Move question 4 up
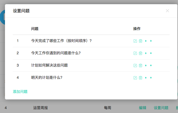Image resolution: width=178 pixels, height=113 pixels. (146, 78)
